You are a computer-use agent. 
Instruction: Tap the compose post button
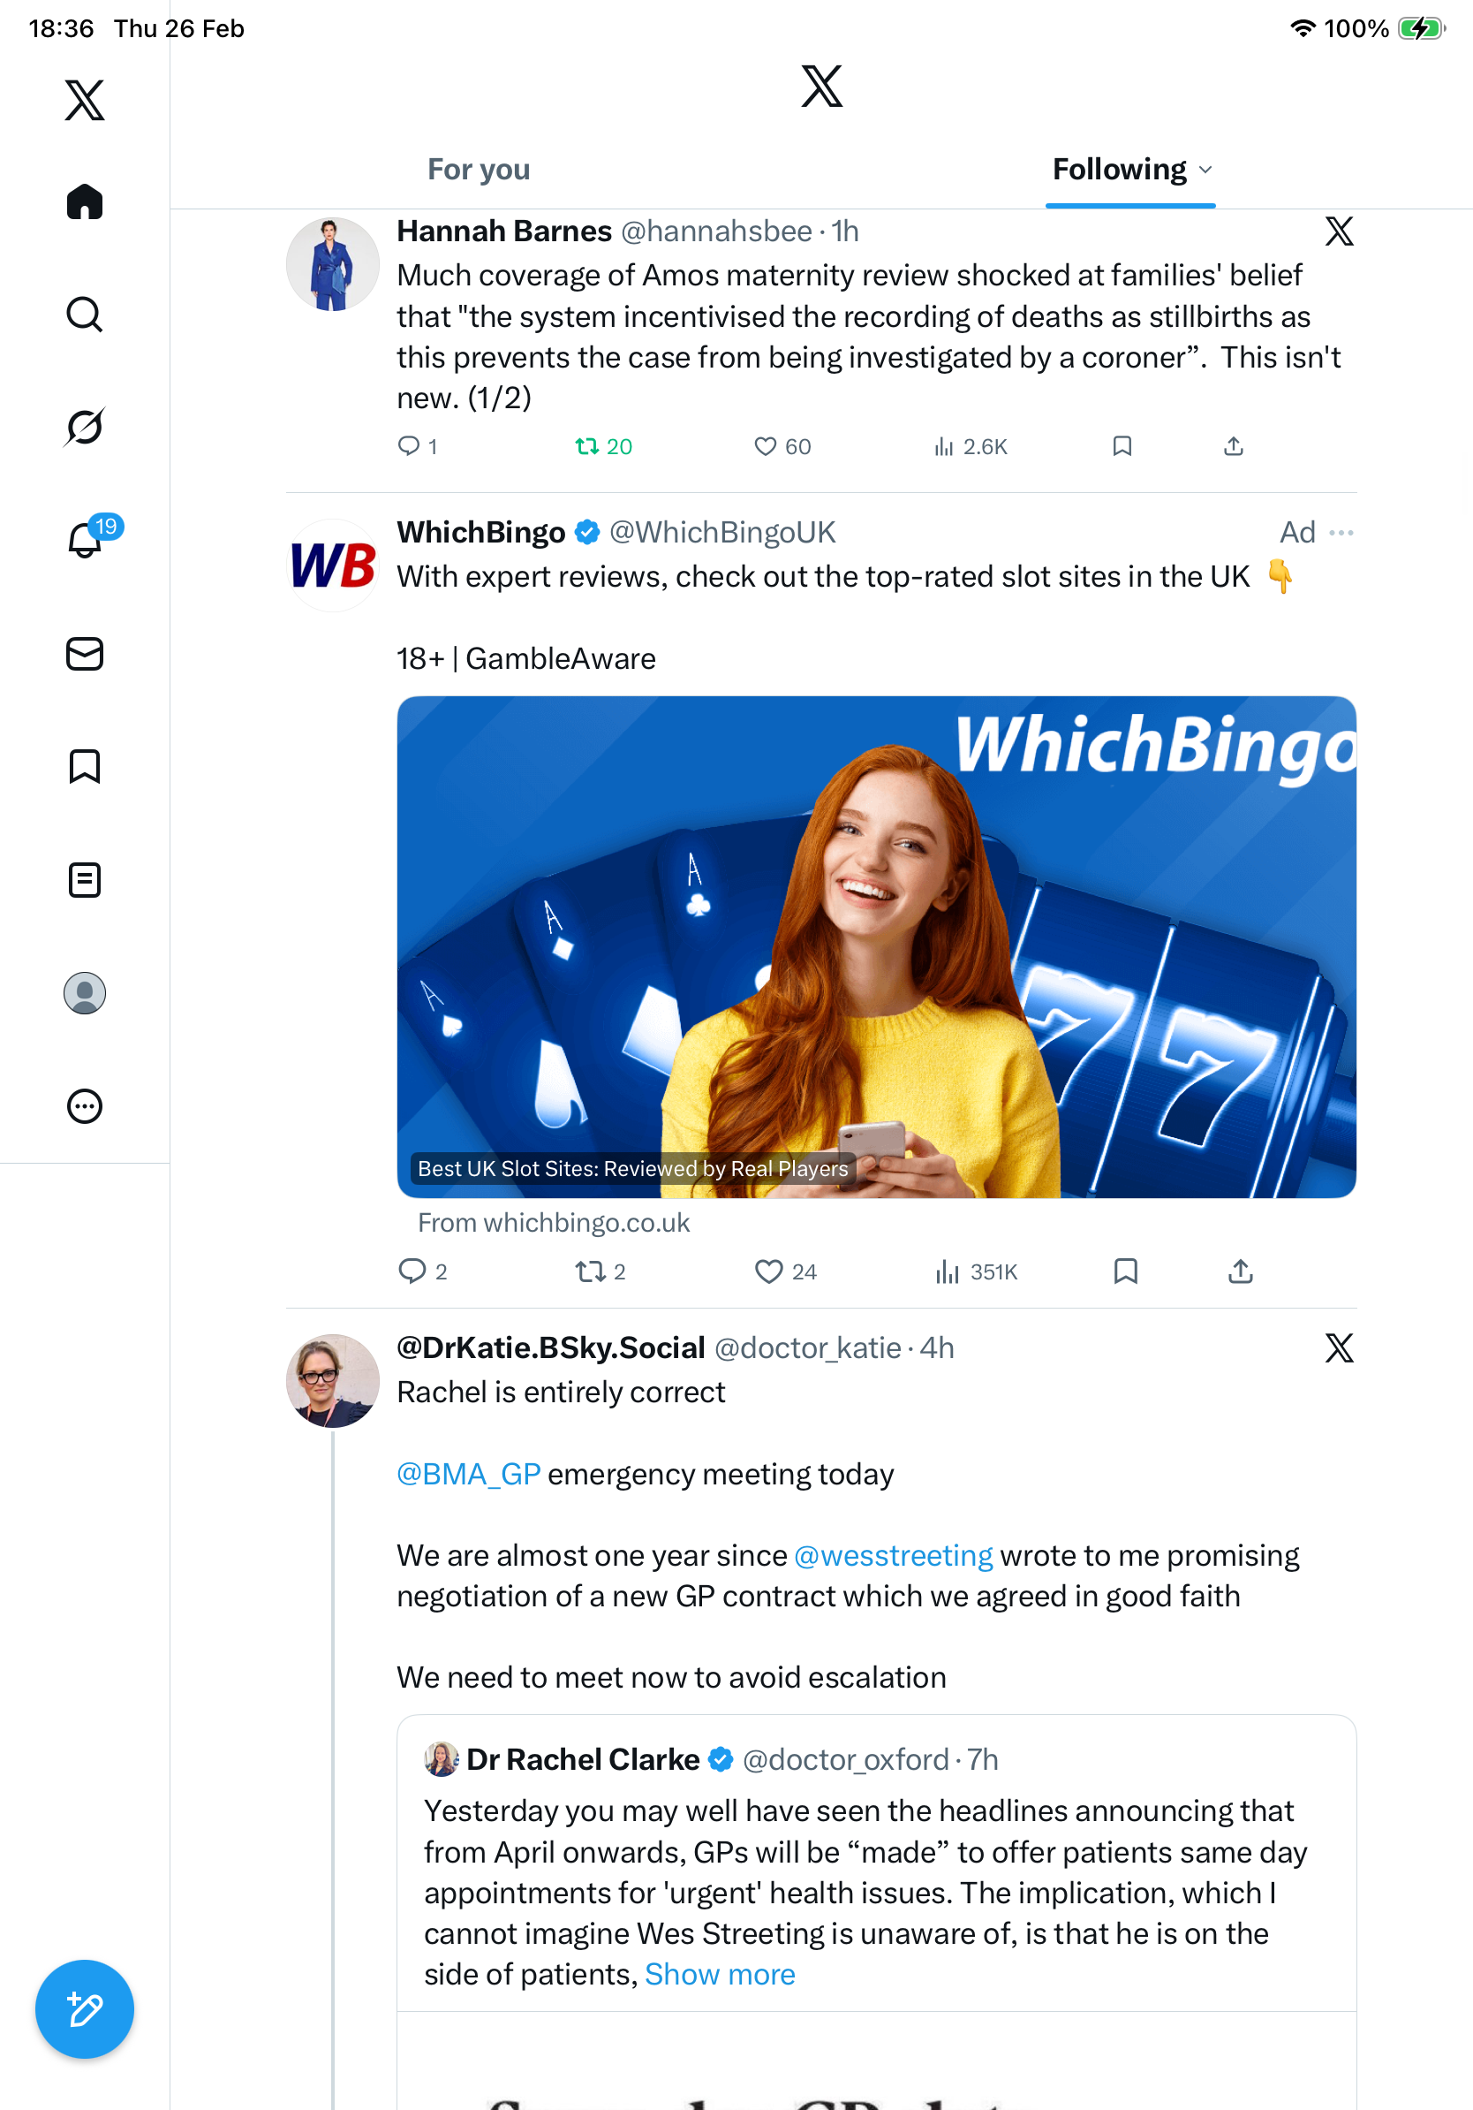(85, 2010)
